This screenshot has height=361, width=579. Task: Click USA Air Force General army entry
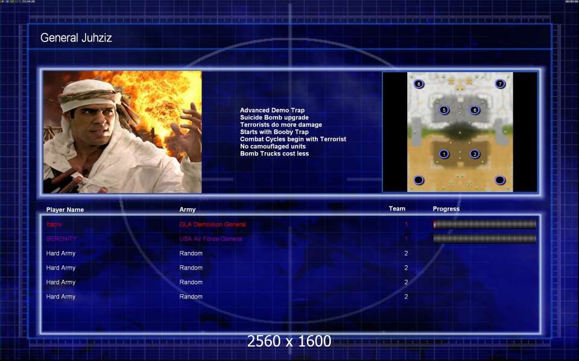coord(211,239)
